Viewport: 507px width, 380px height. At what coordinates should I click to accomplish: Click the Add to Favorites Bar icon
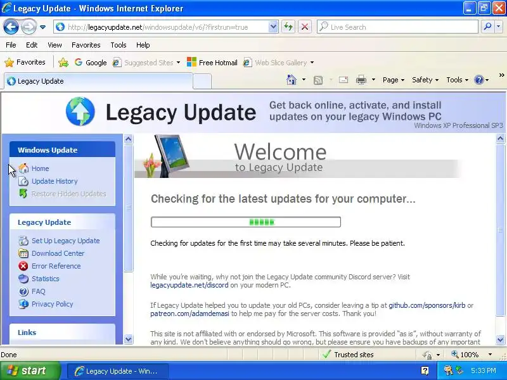(x=63, y=62)
